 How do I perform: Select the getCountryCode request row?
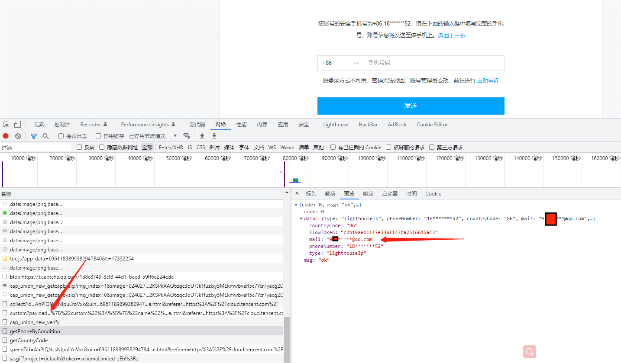tap(142, 341)
